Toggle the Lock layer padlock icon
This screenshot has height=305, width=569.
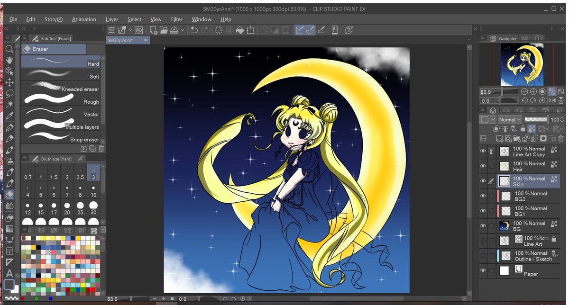523,128
